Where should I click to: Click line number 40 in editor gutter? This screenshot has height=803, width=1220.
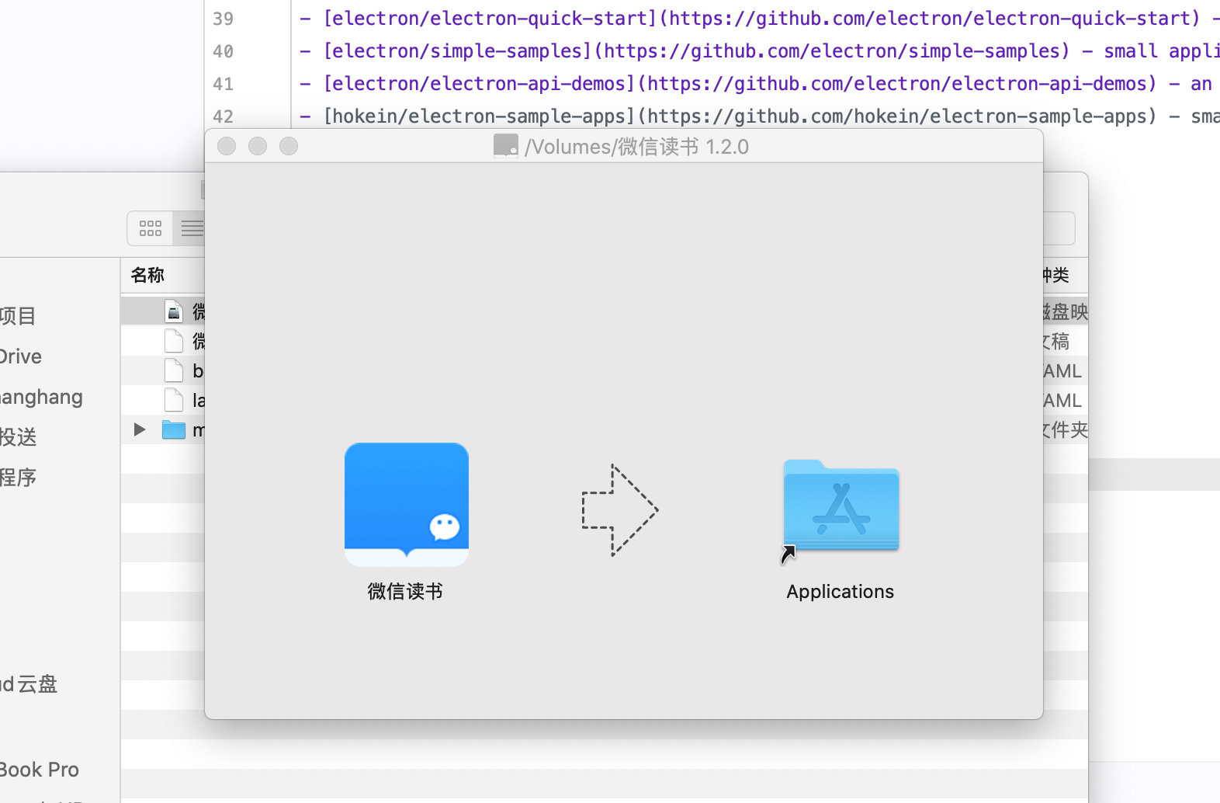223,50
